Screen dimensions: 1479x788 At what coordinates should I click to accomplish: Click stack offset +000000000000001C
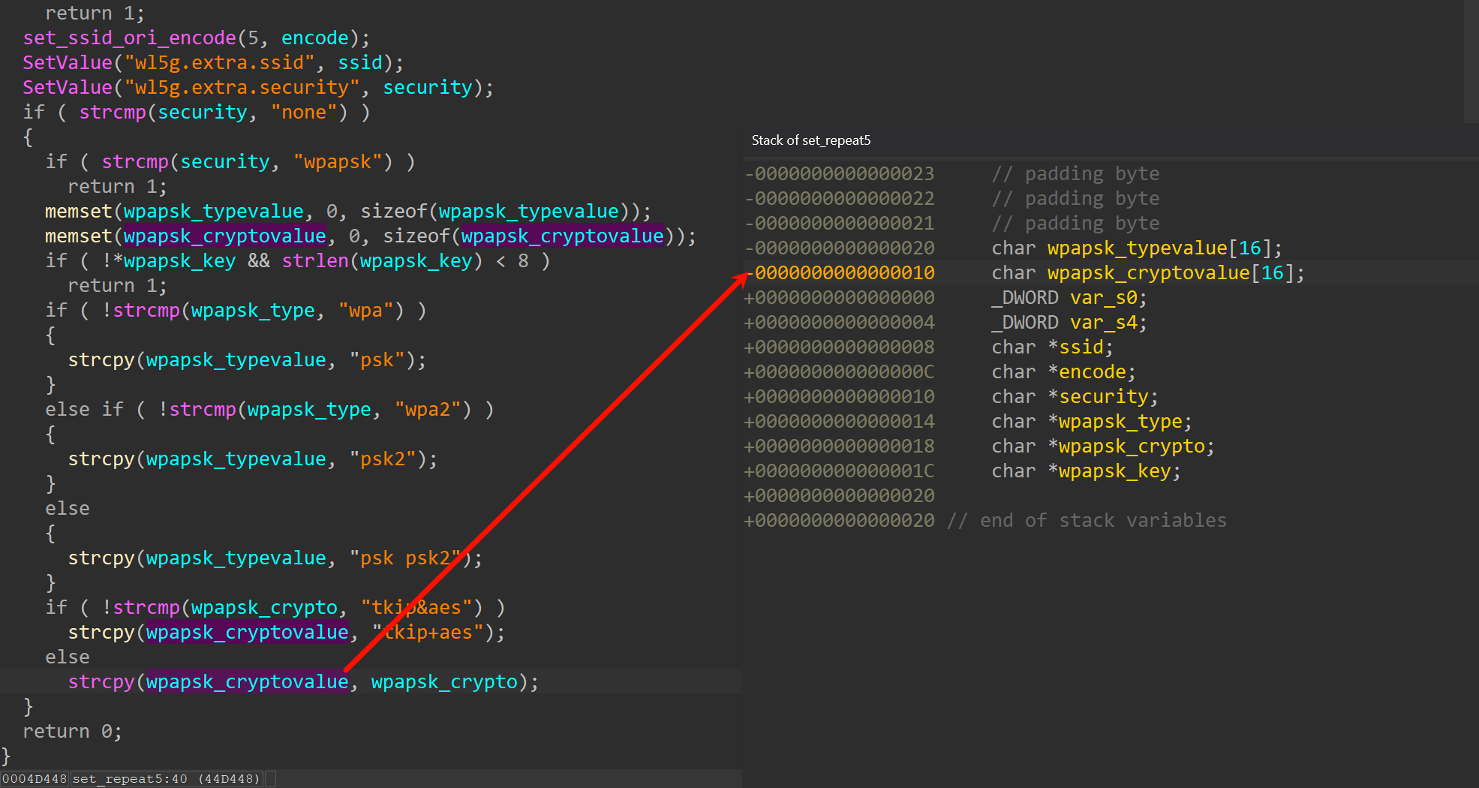tap(840, 471)
